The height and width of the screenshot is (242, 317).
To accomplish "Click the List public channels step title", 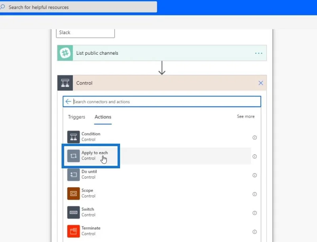I will [97, 53].
